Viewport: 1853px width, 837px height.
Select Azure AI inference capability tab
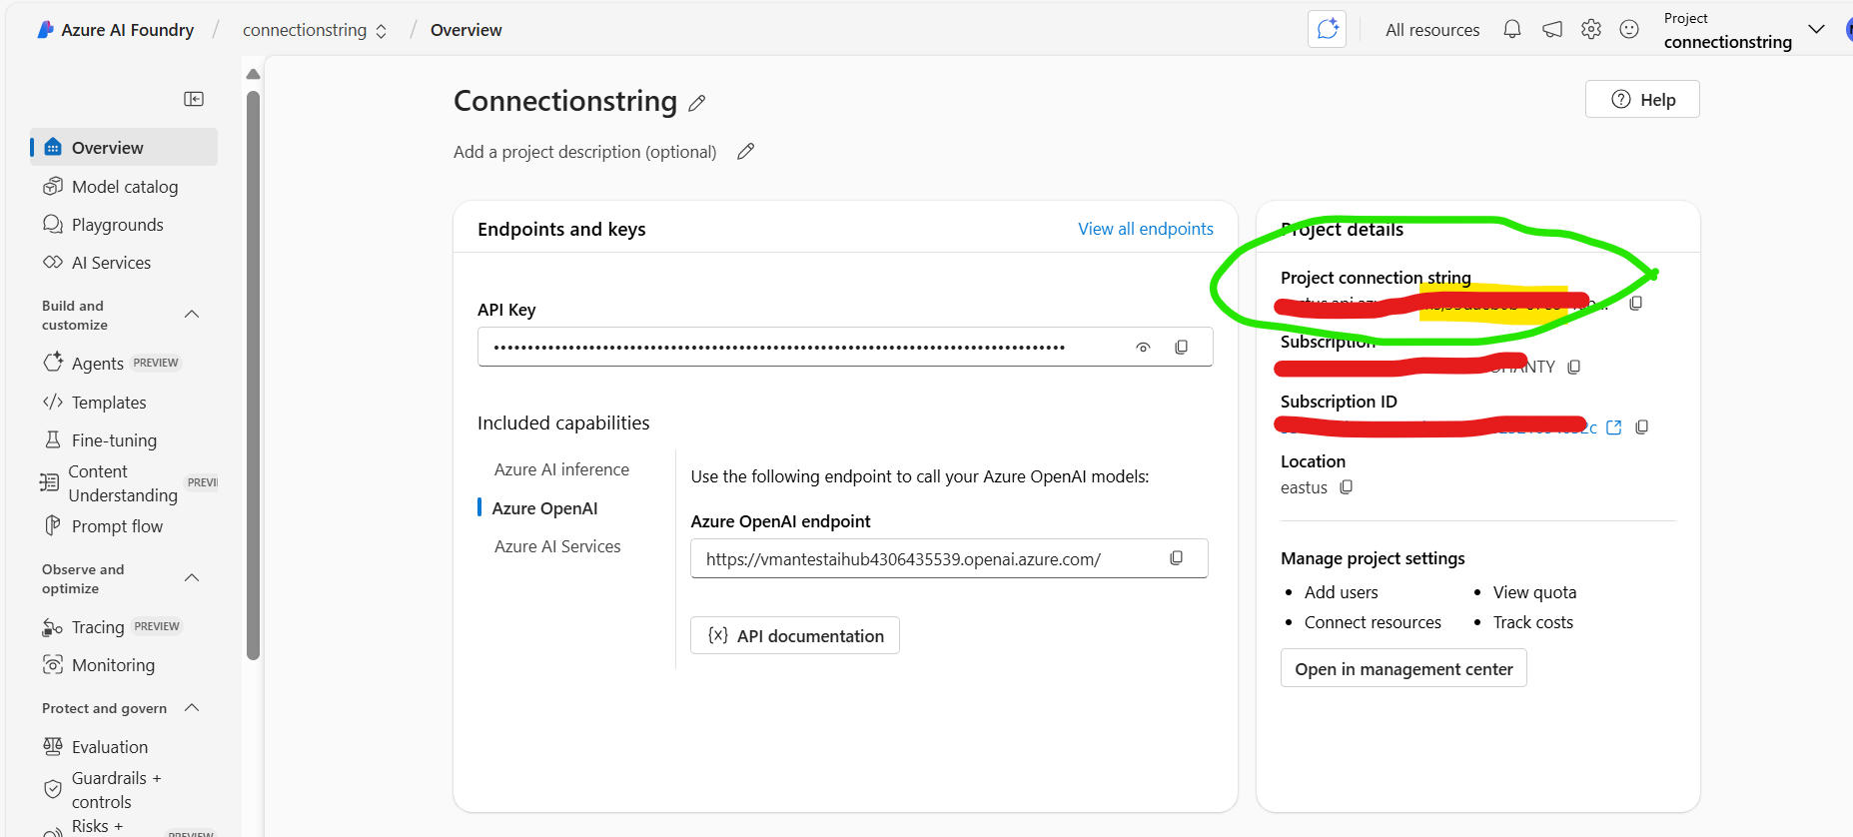point(561,469)
